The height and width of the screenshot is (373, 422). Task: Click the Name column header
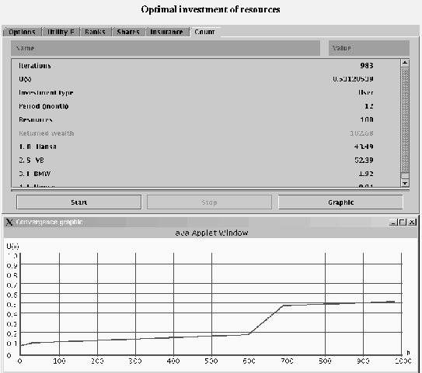(166, 48)
